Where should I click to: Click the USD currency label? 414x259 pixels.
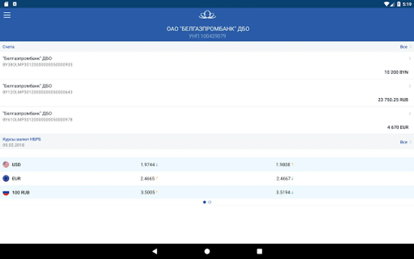[x=16, y=165]
